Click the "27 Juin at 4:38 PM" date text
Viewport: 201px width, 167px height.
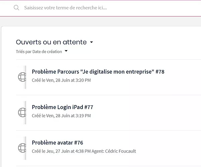77,151
